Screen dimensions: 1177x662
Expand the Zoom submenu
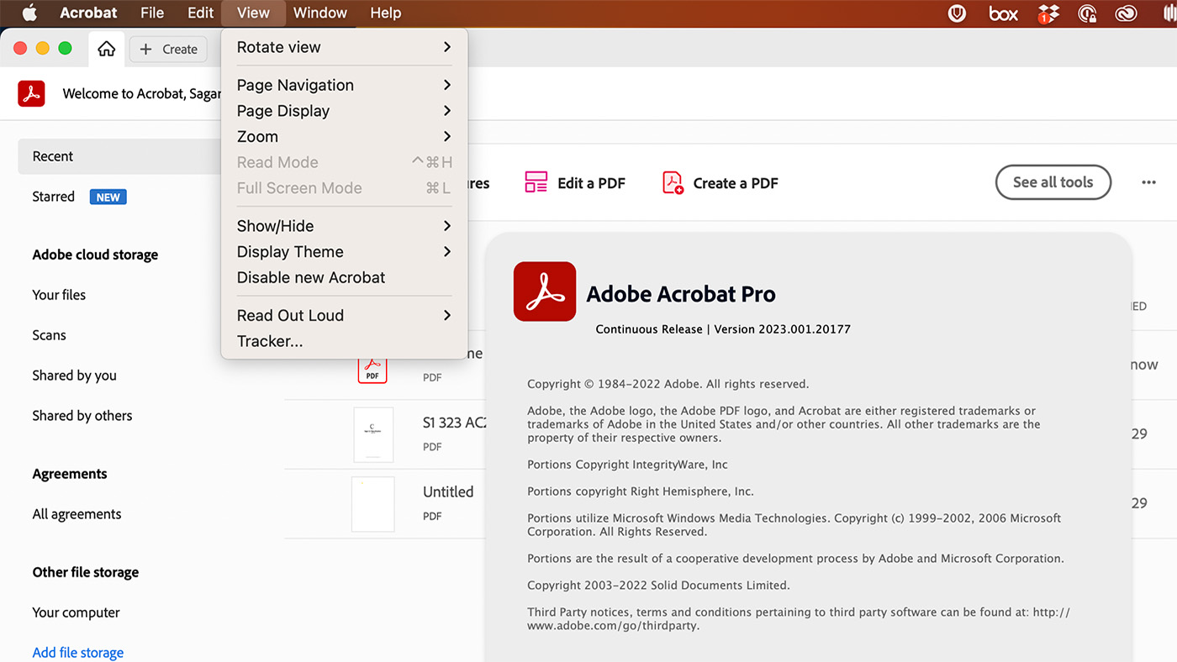point(343,136)
